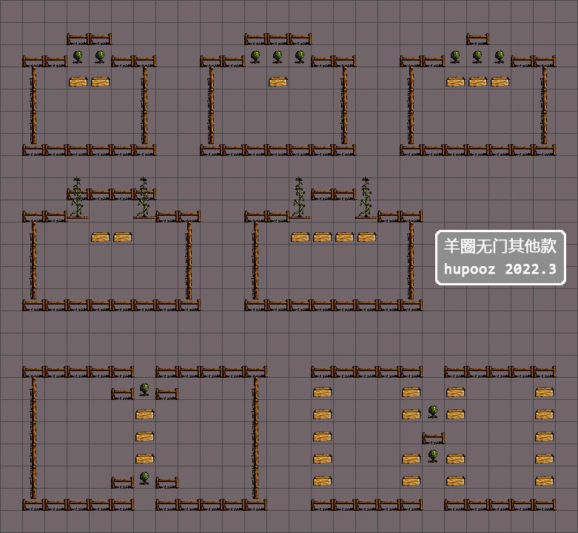Image resolution: width=578 pixels, height=533 pixels.
Task: Select the single fence piece above the top-right pen's bushes
Action: [x=478, y=39]
